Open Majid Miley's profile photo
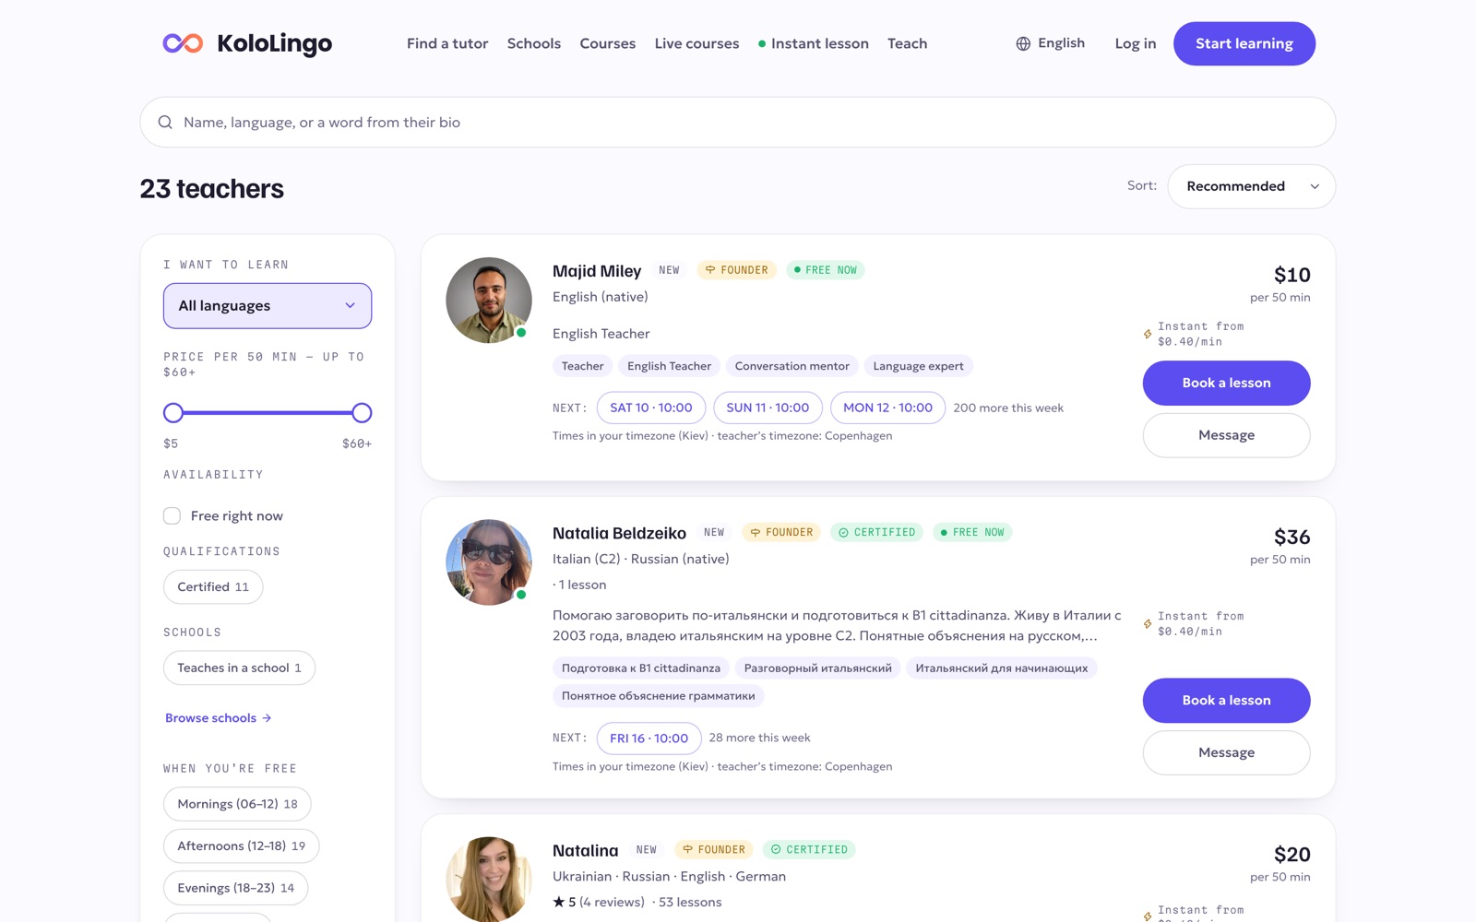Screen dimensions: 1476x922 [x=489, y=300]
